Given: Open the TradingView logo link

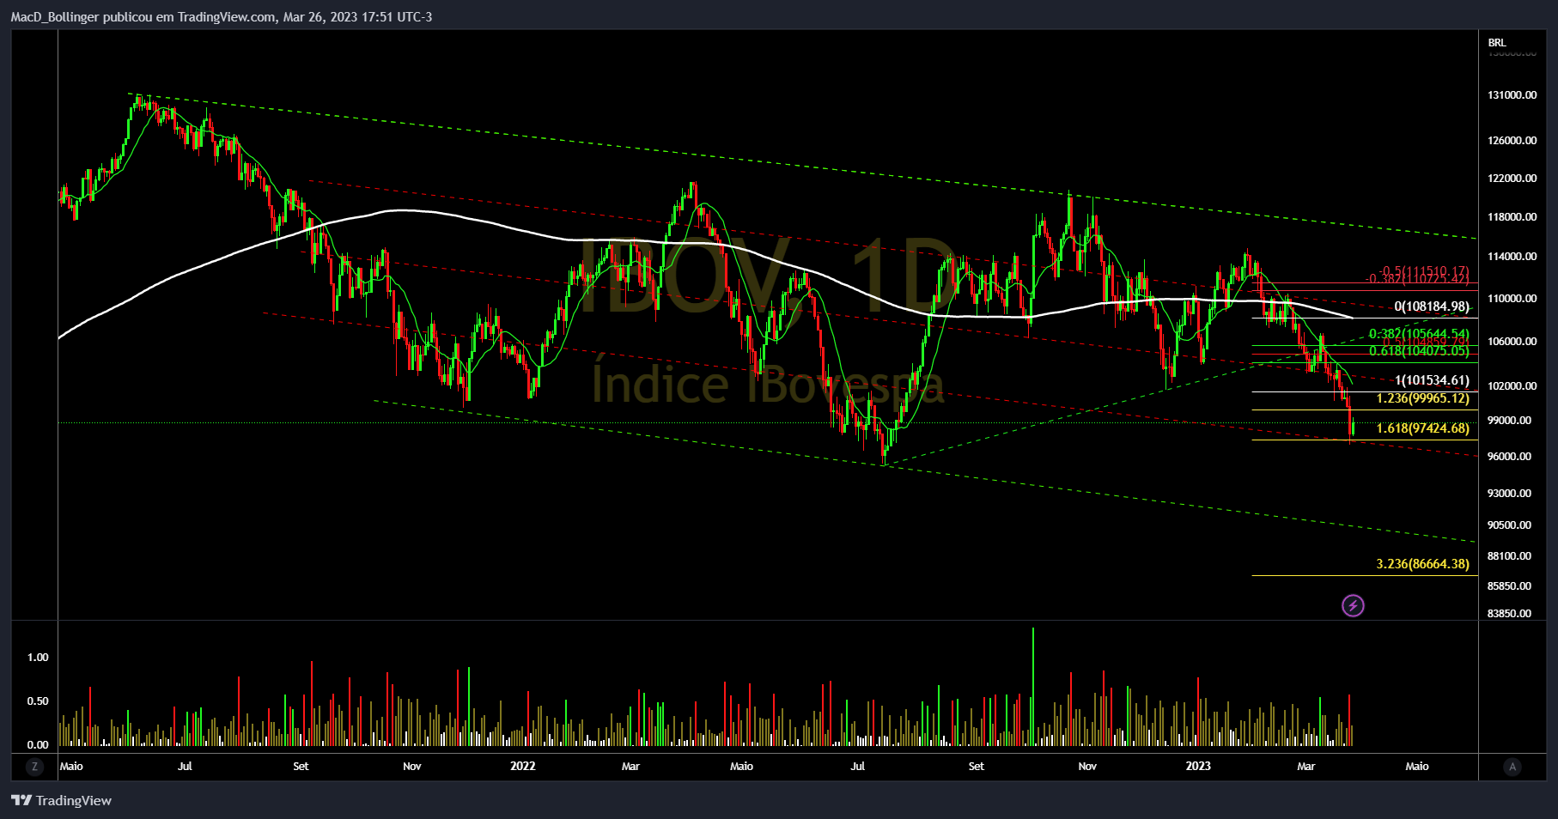Looking at the screenshot, I should pos(62,800).
